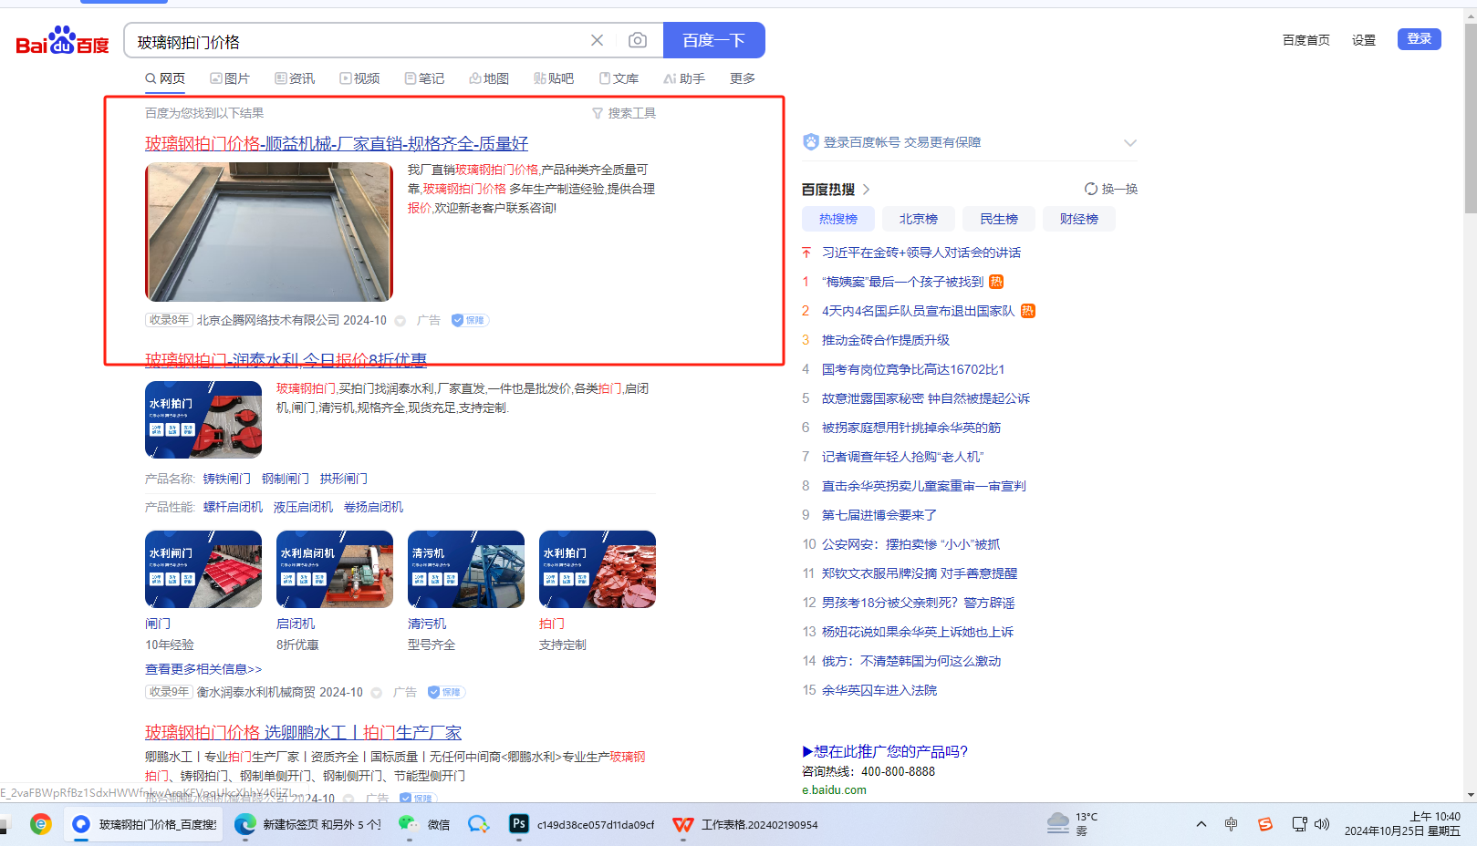
Task: Open hot search 第七届进博会要来了
Action: click(x=879, y=515)
